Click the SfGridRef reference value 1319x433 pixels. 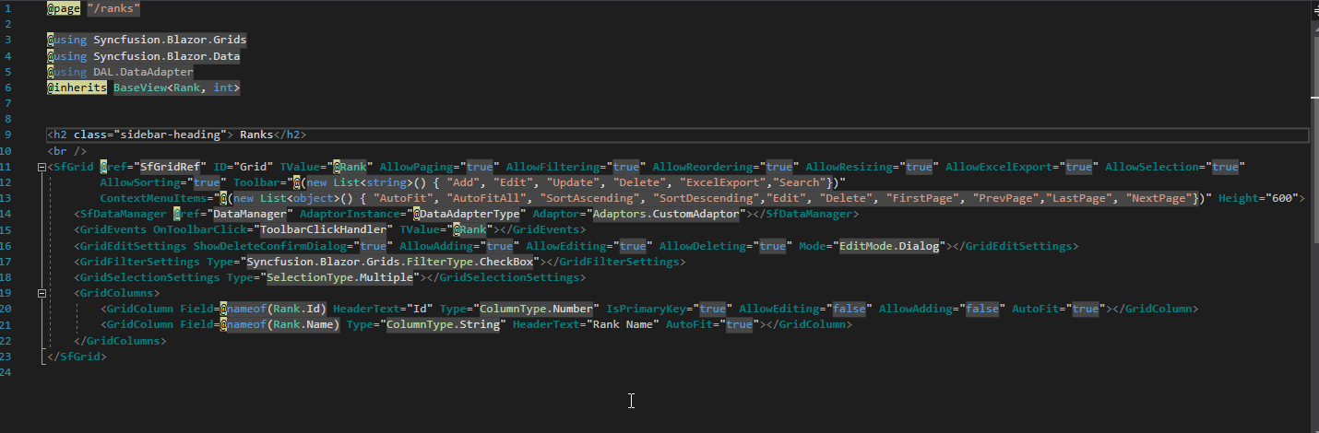170,167
